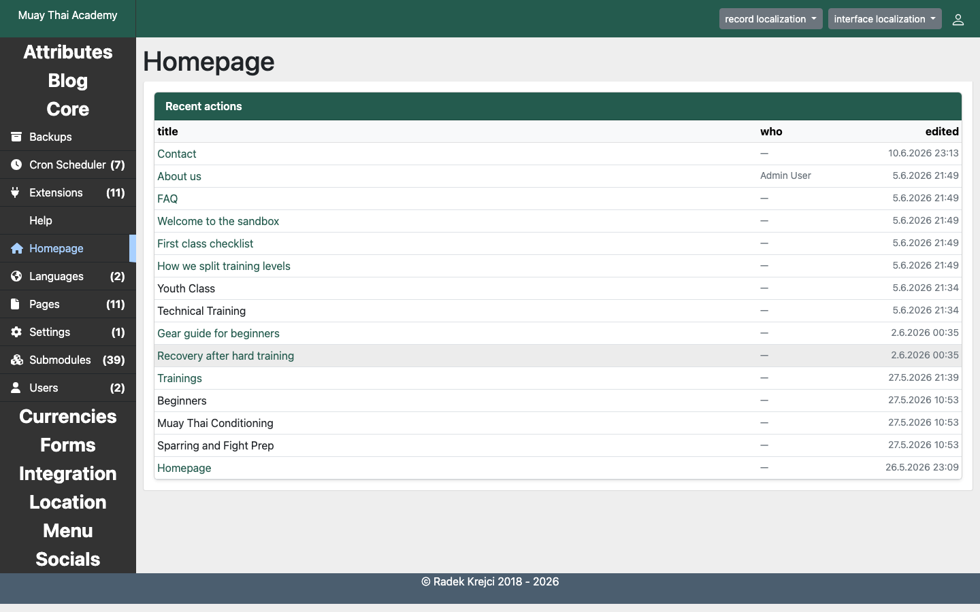Expand the Forms sidebar section
Image resolution: width=980 pixels, height=612 pixels.
pyautogui.click(x=68, y=445)
